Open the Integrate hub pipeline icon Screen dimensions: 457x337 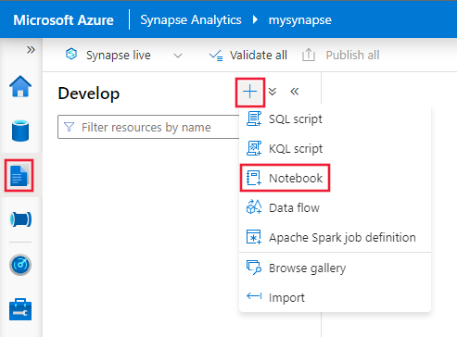tap(20, 219)
